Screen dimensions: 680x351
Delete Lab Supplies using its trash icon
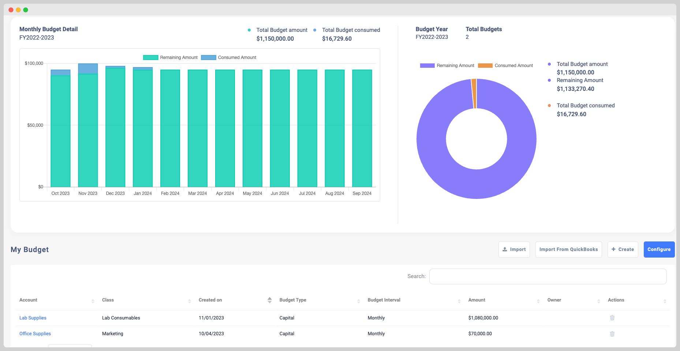pyautogui.click(x=612, y=318)
